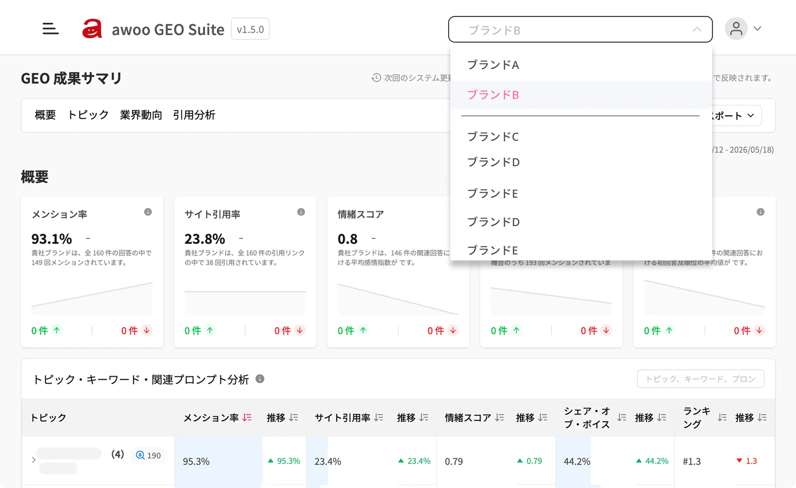The image size is (796, 488).
Task: Sort table by ランキング
Action: (722, 418)
